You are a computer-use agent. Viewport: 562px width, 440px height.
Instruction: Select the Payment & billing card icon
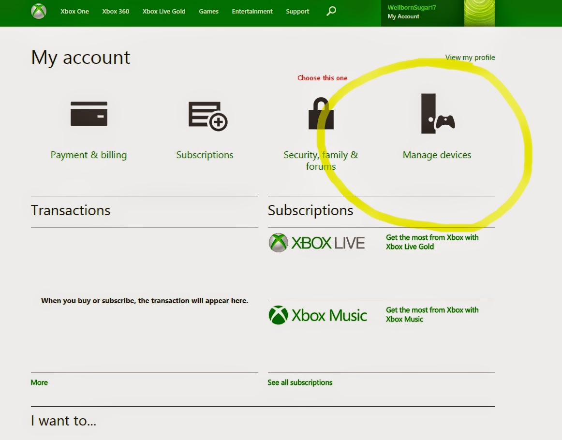coord(89,115)
